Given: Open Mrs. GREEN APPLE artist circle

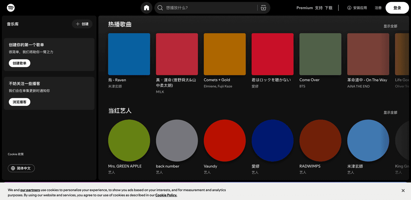Looking at the screenshot, I should pos(129,140).
